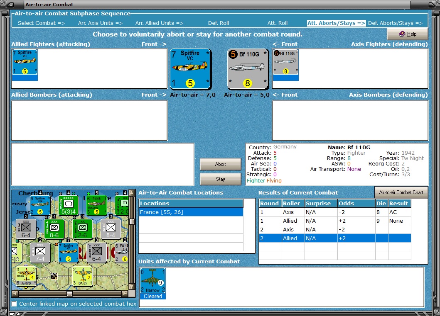Open the Air-to-air Combat Chart
The height and width of the screenshot is (316, 440).
pyautogui.click(x=401, y=192)
